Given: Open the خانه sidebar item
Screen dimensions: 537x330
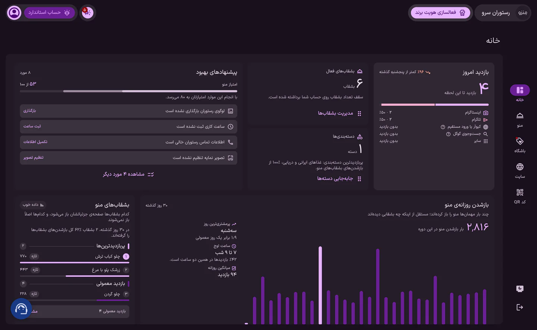Looking at the screenshot, I should 520,93.
